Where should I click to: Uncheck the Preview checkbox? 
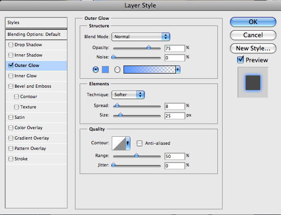pyautogui.click(x=240, y=60)
